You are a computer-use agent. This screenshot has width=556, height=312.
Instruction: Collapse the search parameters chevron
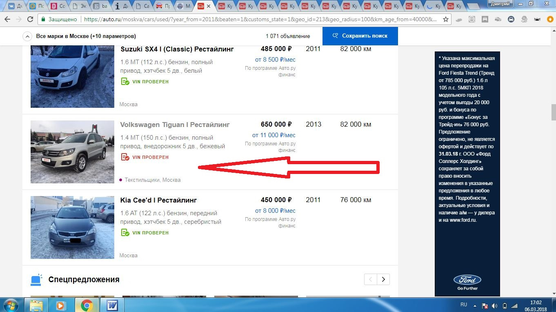[27, 36]
